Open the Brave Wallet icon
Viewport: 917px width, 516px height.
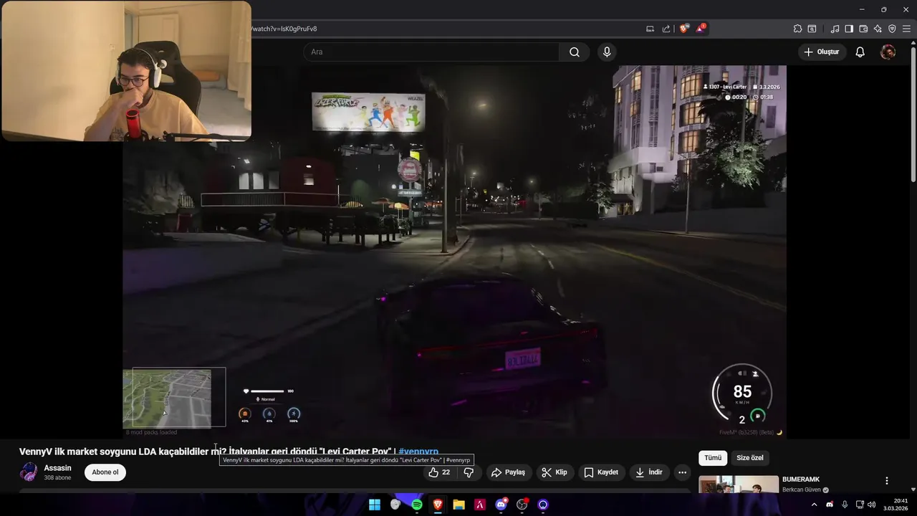(x=863, y=29)
